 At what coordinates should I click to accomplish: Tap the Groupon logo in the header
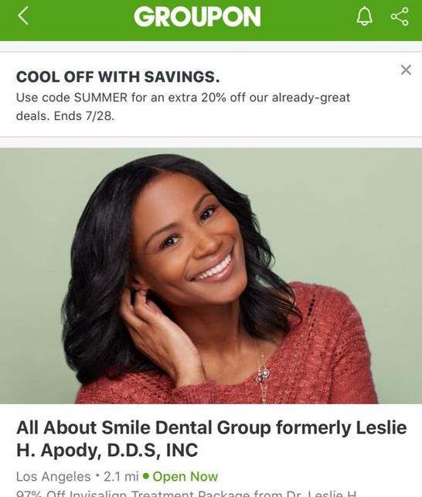197,16
